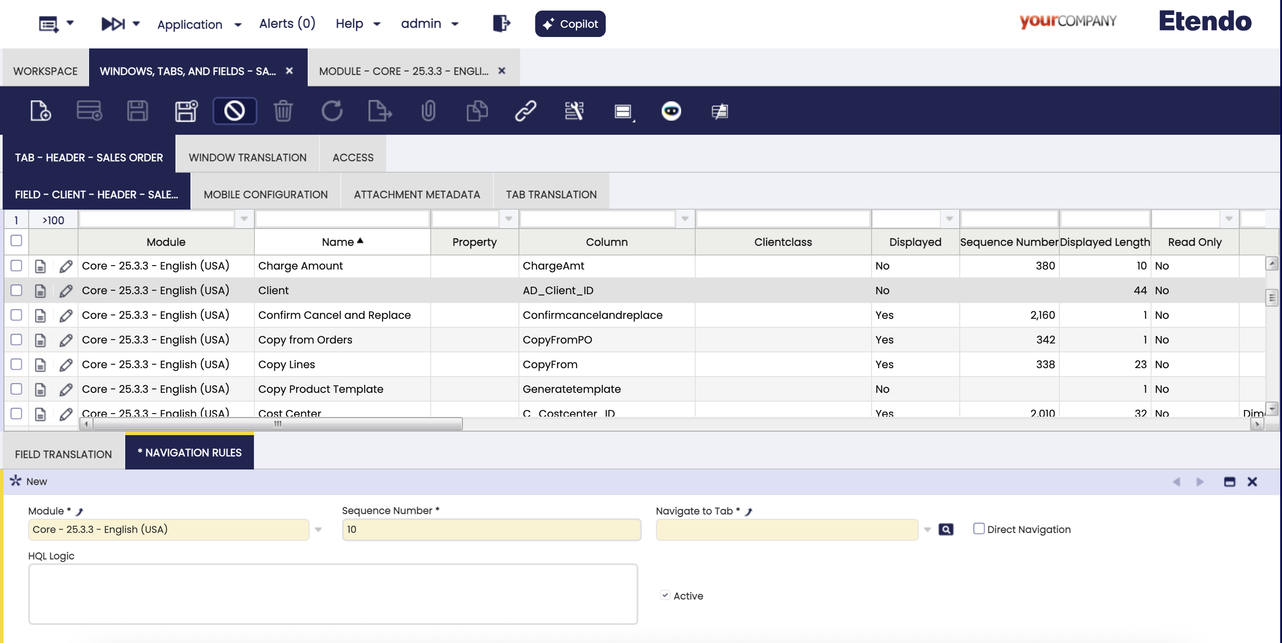Image resolution: width=1282 pixels, height=643 pixels.
Task: Click the chain Link toolbar icon
Action: 525,111
